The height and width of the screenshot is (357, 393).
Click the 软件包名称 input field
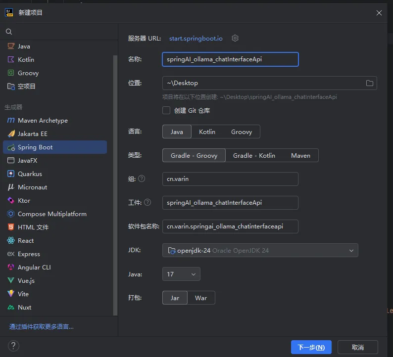230,226
